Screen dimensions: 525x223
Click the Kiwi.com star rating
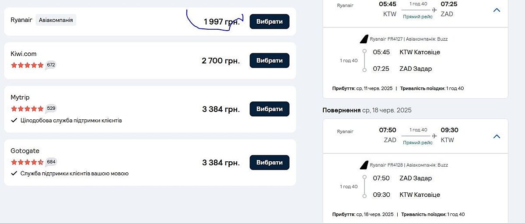(x=27, y=65)
